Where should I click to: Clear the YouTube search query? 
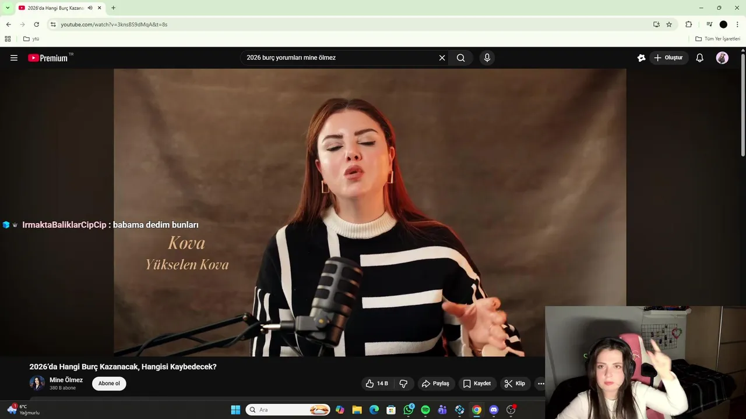[x=442, y=58]
